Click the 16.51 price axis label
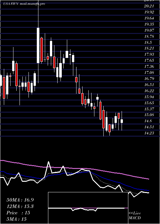The image size is (160, 224). click(149, 85)
